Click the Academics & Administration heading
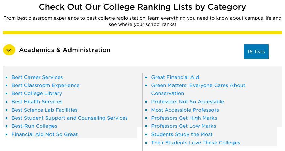Screen dimensions: 285x151 point(65,50)
